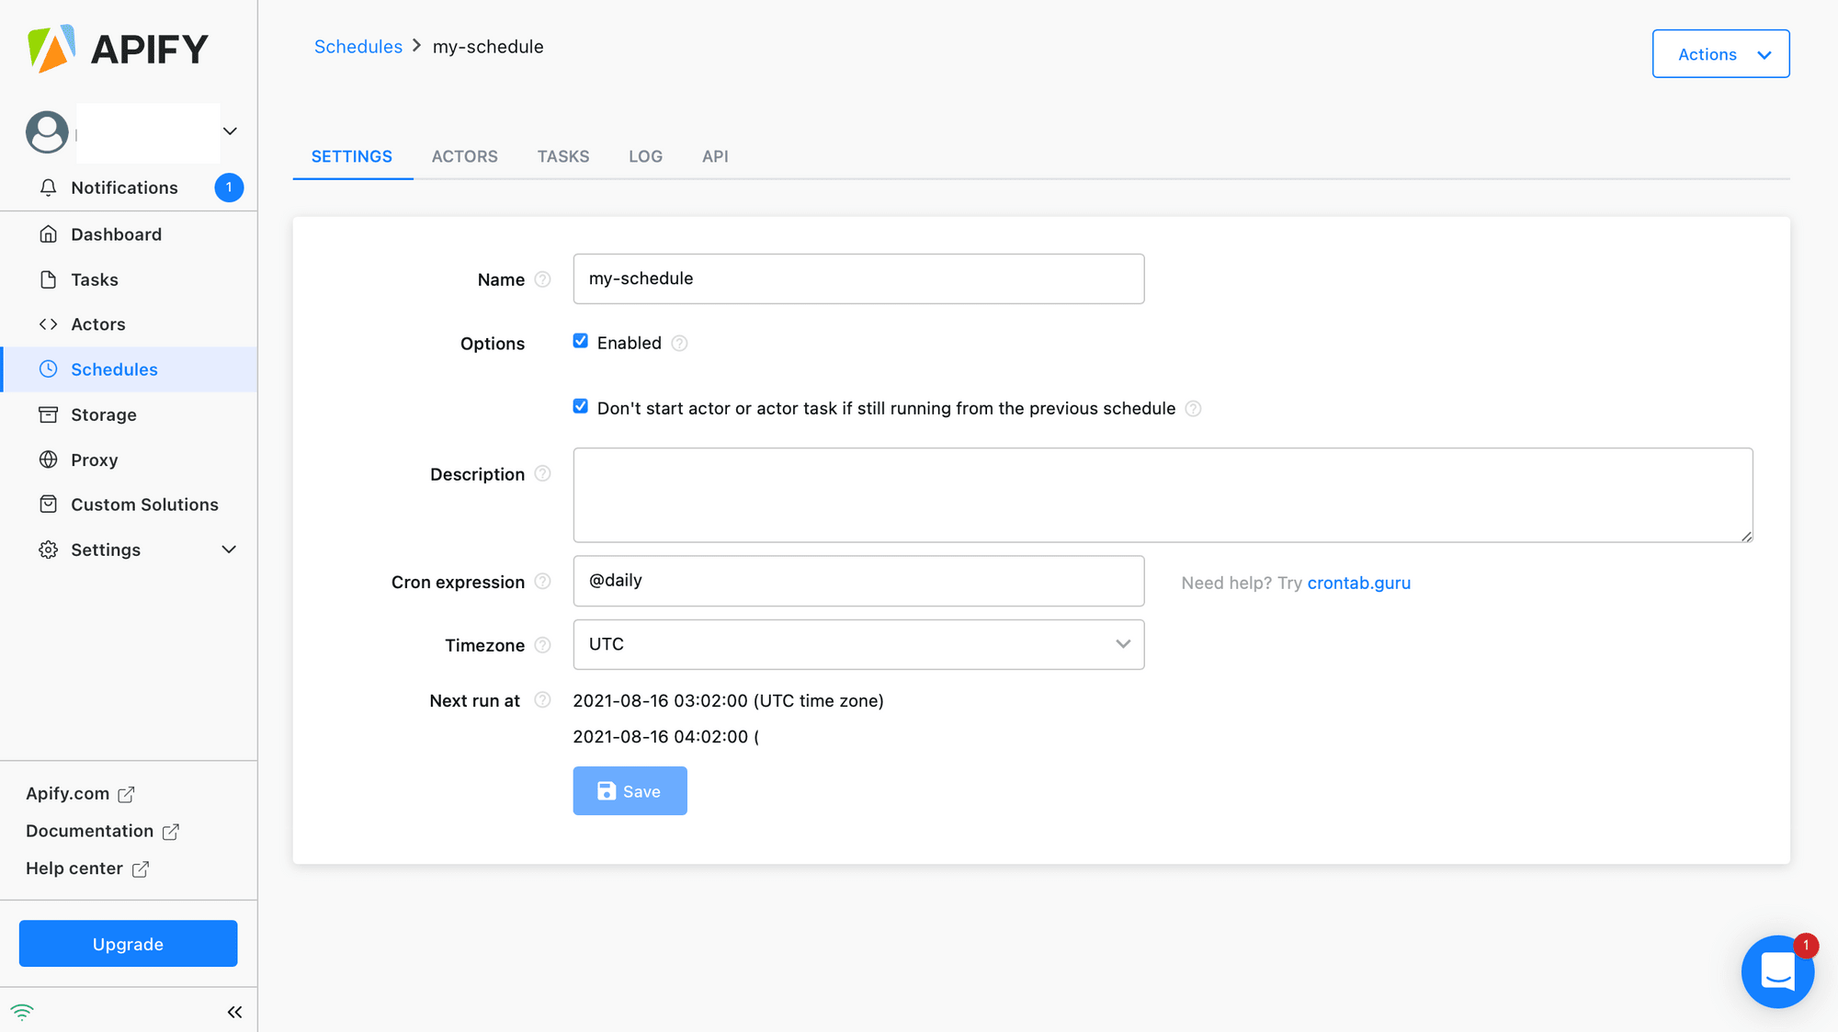Image resolution: width=1838 pixels, height=1032 pixels.
Task: Select the SETTINGS tab
Action: coord(352,156)
